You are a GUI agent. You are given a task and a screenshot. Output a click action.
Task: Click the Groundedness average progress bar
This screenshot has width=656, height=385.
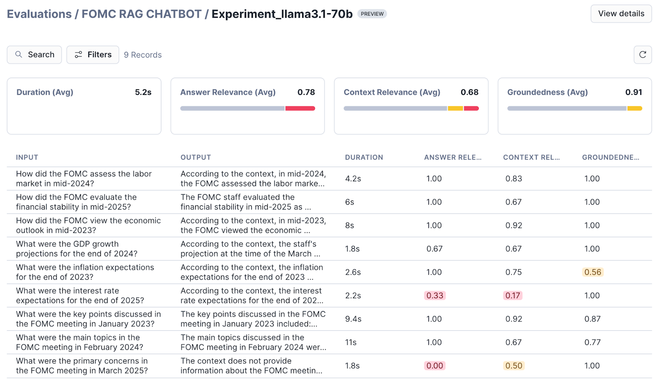[574, 109]
